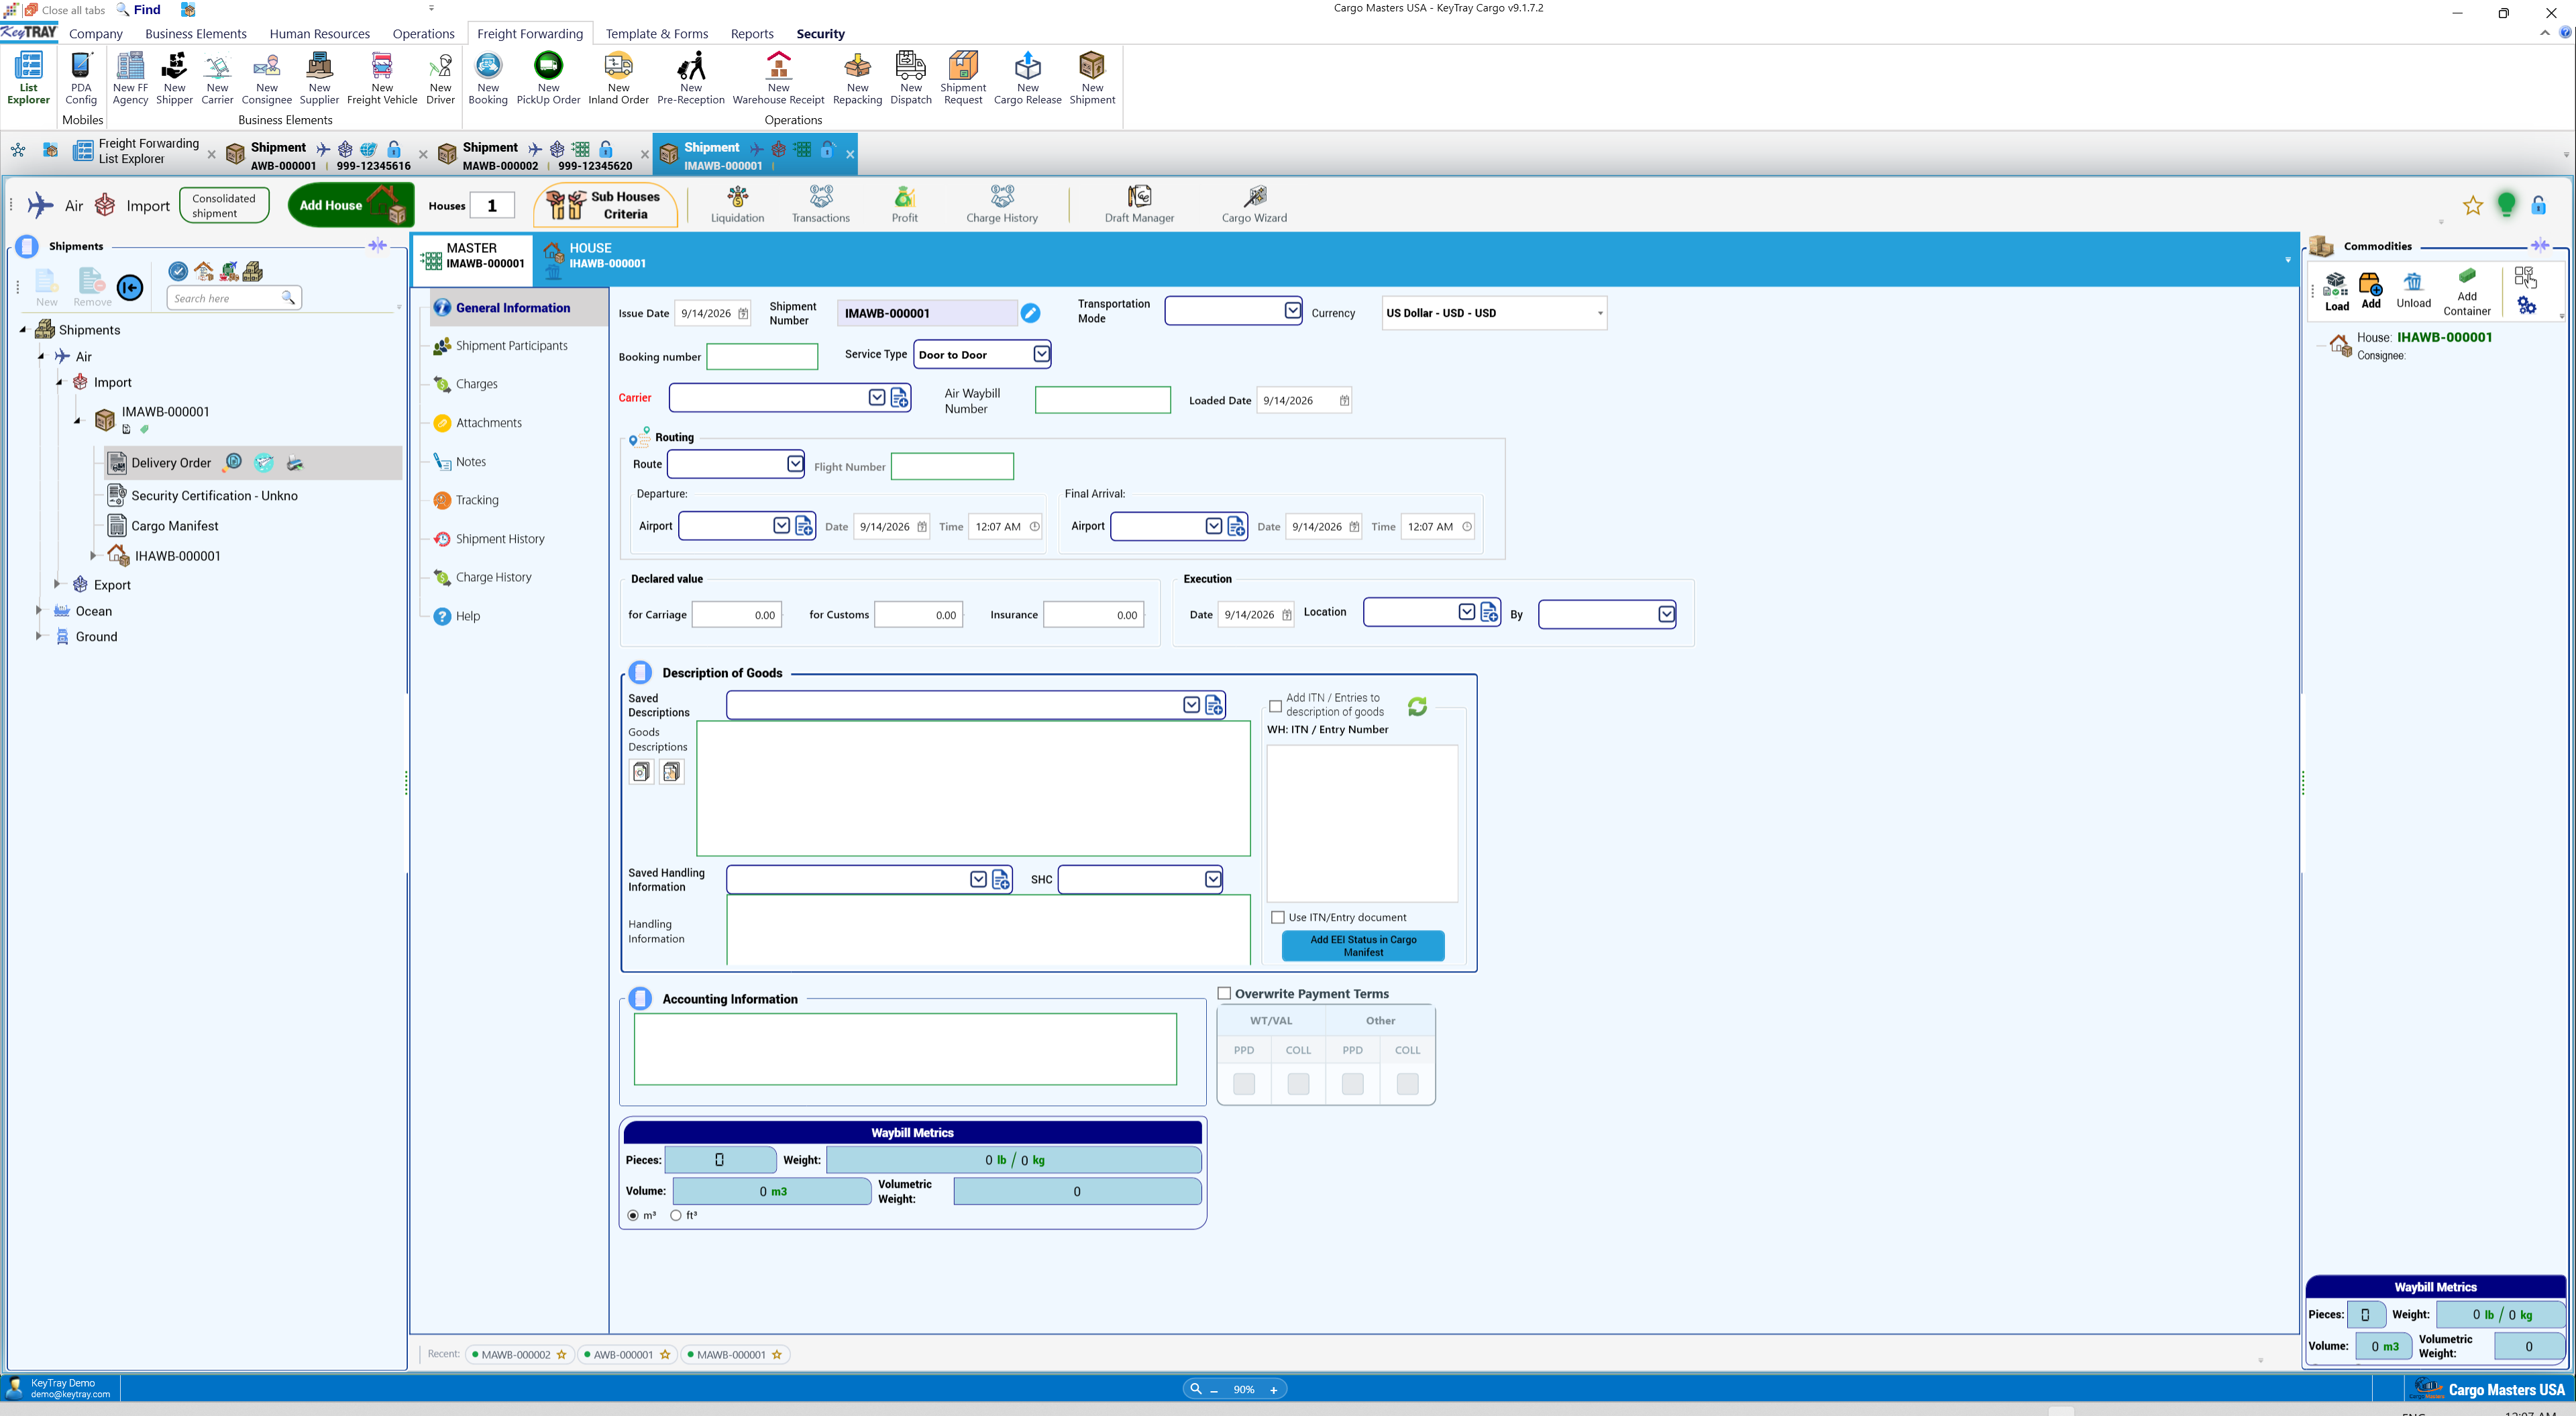Open the Operations ribbon tab

pos(422,33)
